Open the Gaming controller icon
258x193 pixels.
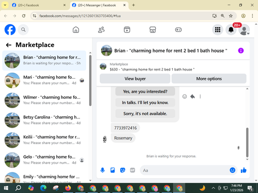[178, 30]
